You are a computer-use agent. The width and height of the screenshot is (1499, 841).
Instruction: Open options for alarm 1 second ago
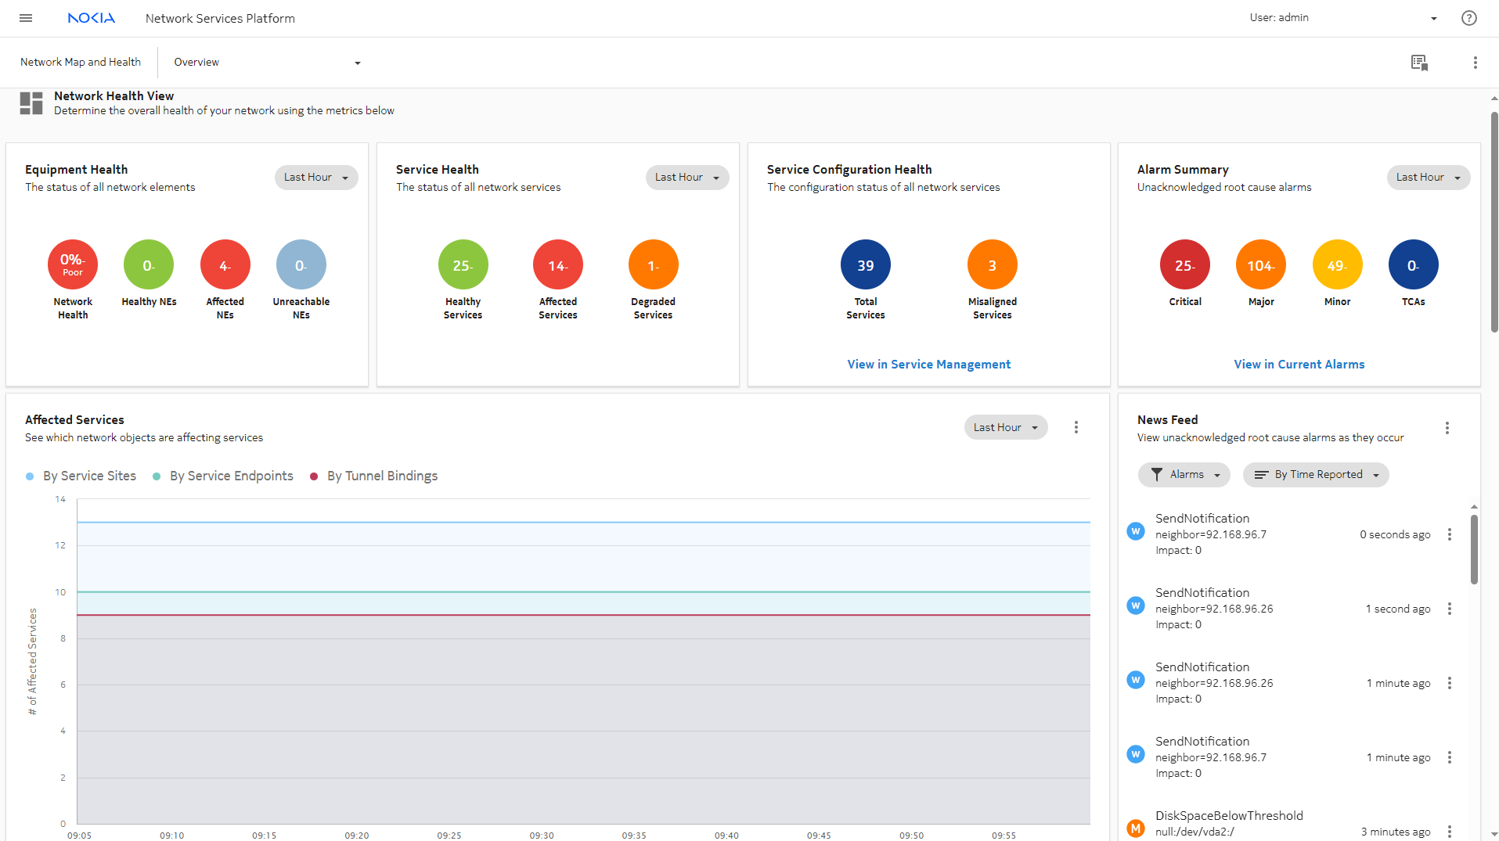pos(1450,609)
